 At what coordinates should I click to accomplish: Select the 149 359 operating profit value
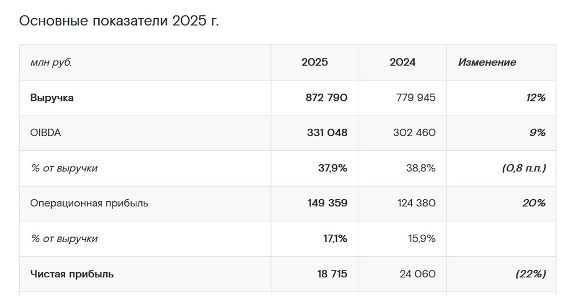tap(327, 203)
